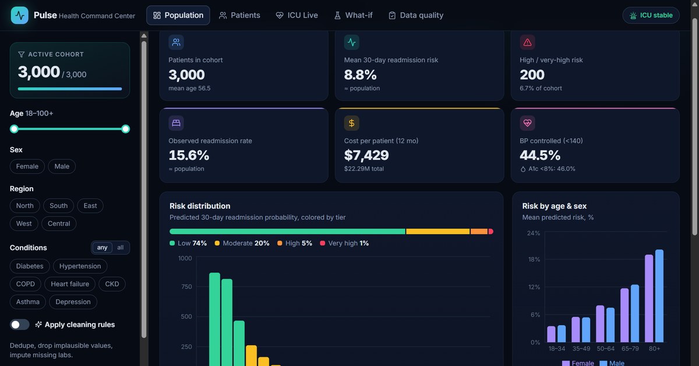The width and height of the screenshot is (699, 366).
Task: Filter by Hypertension condition
Action: pos(80,266)
